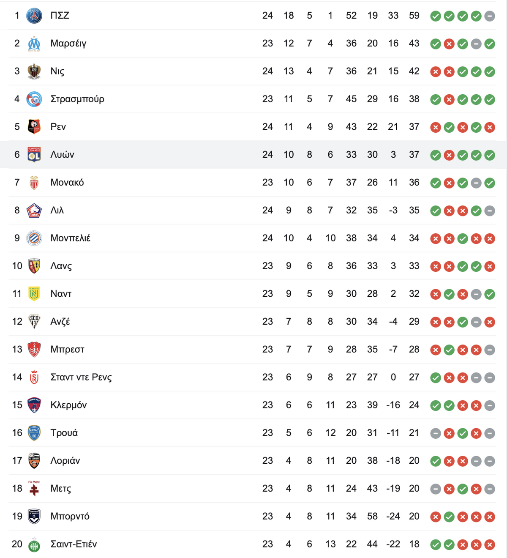This screenshot has width=507, height=558.
Task: Click the Rennes club crest
Action: pyautogui.click(x=34, y=127)
